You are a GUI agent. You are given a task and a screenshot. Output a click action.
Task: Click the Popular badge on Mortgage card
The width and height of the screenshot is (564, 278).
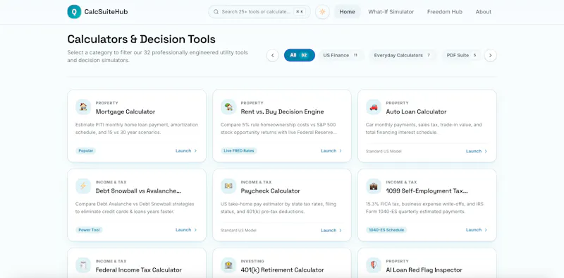pos(85,151)
